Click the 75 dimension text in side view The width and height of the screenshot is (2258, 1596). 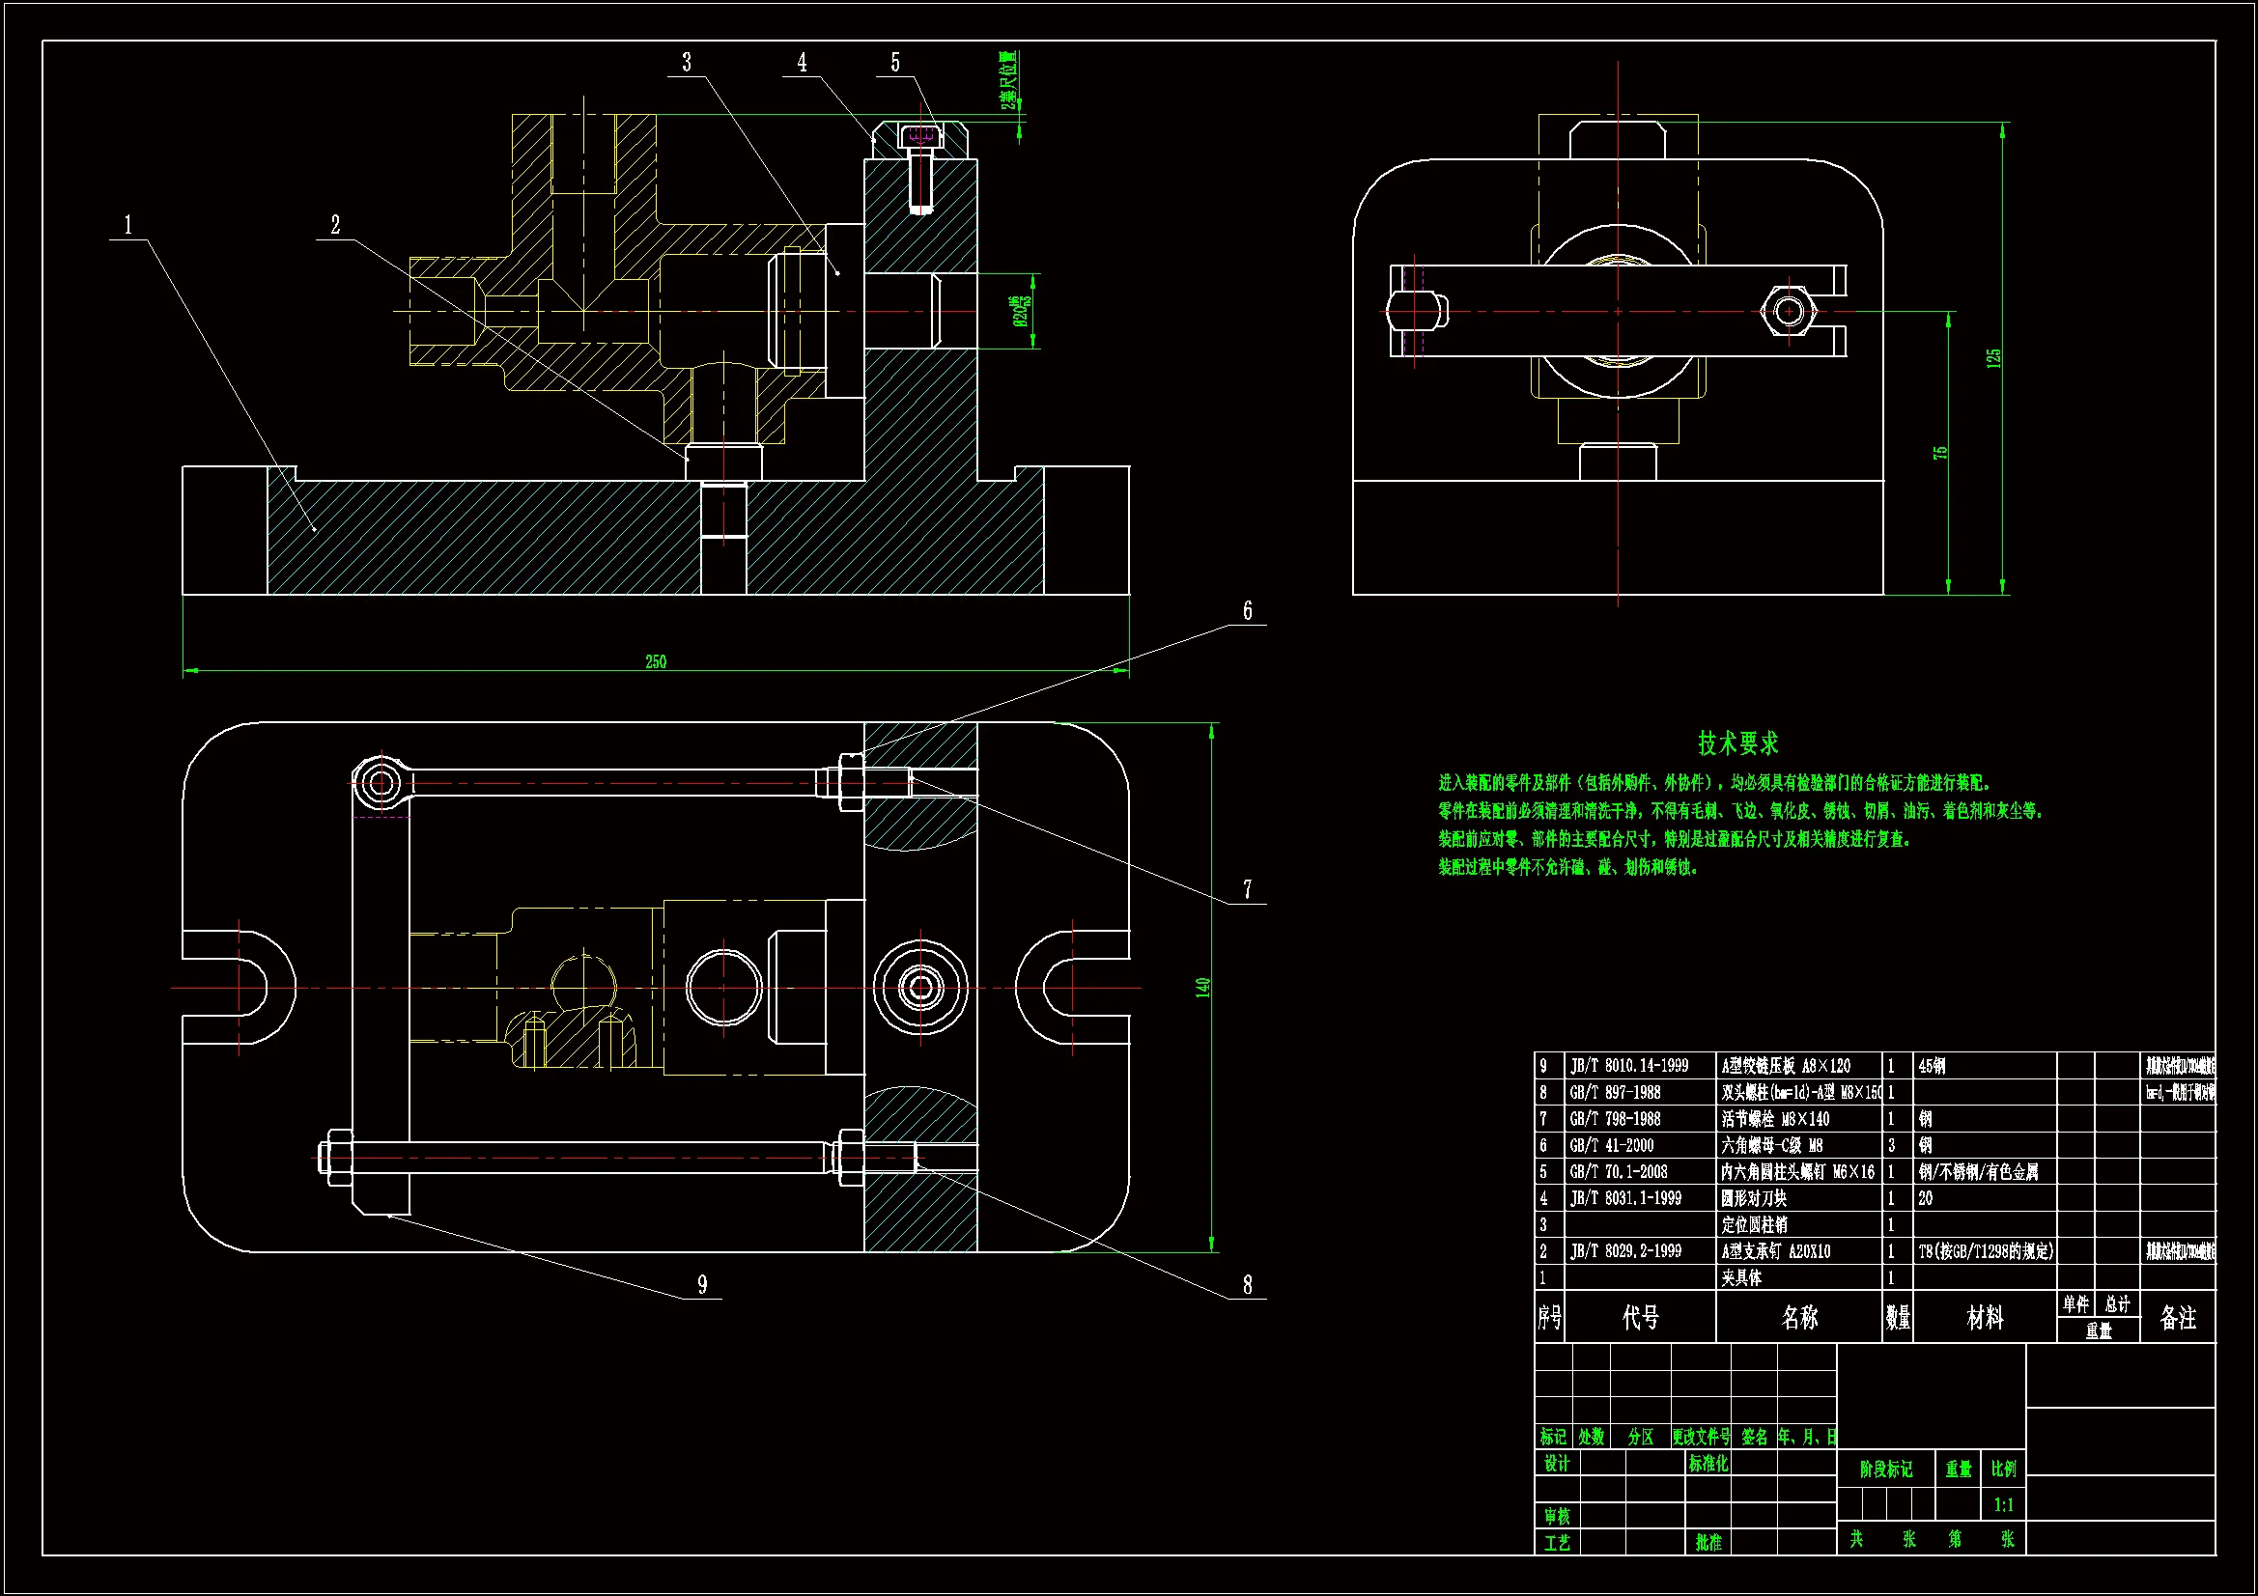point(1940,454)
